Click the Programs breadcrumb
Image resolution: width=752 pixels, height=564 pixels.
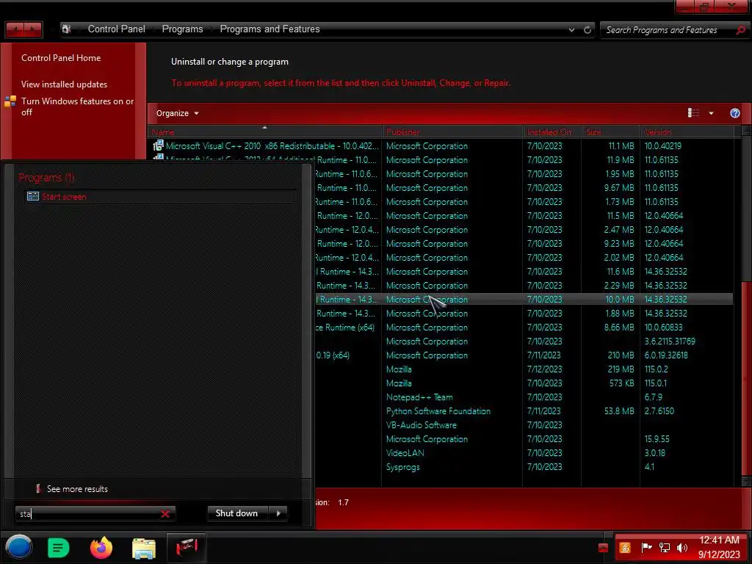pyautogui.click(x=182, y=29)
